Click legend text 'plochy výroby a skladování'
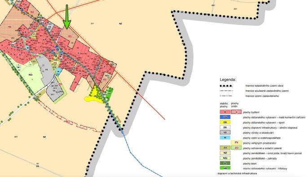The image size is (308, 177). tap(258, 133)
